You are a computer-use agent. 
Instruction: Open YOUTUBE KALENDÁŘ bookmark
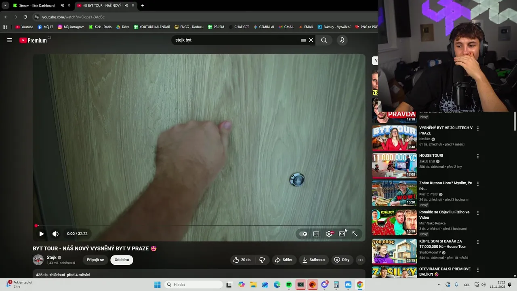point(152,27)
